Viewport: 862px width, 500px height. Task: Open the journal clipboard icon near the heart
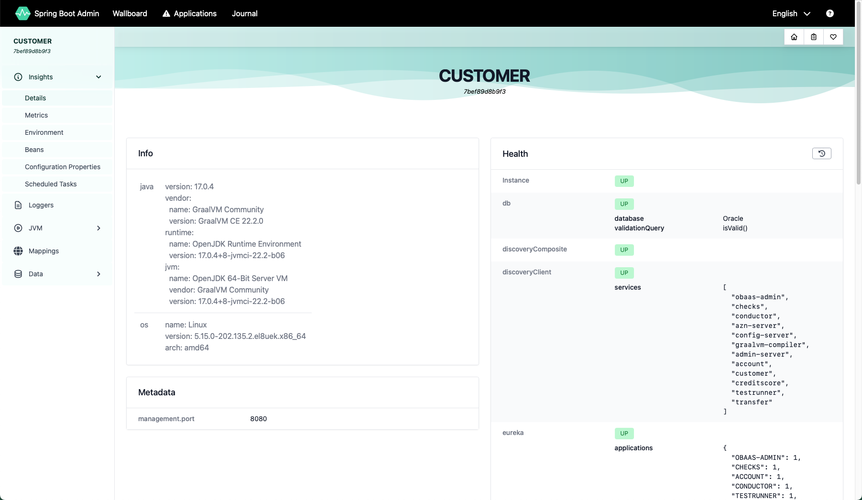[814, 37]
